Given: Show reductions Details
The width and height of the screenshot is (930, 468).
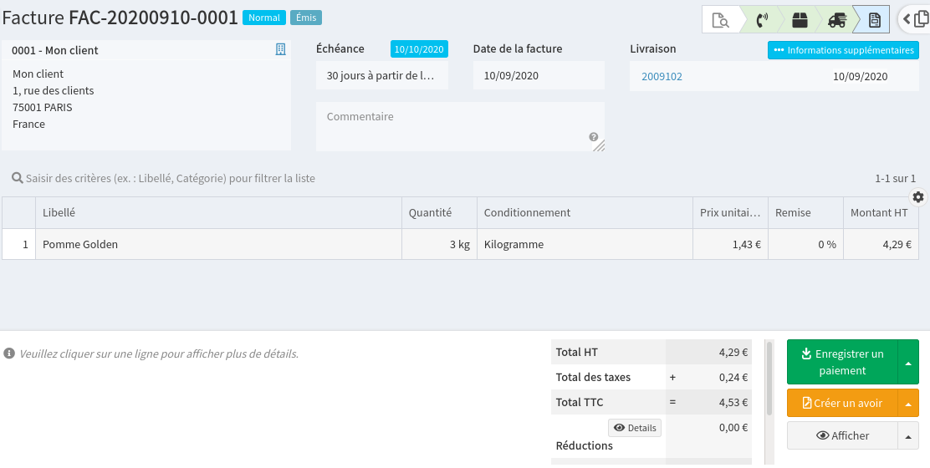Looking at the screenshot, I should (634, 428).
